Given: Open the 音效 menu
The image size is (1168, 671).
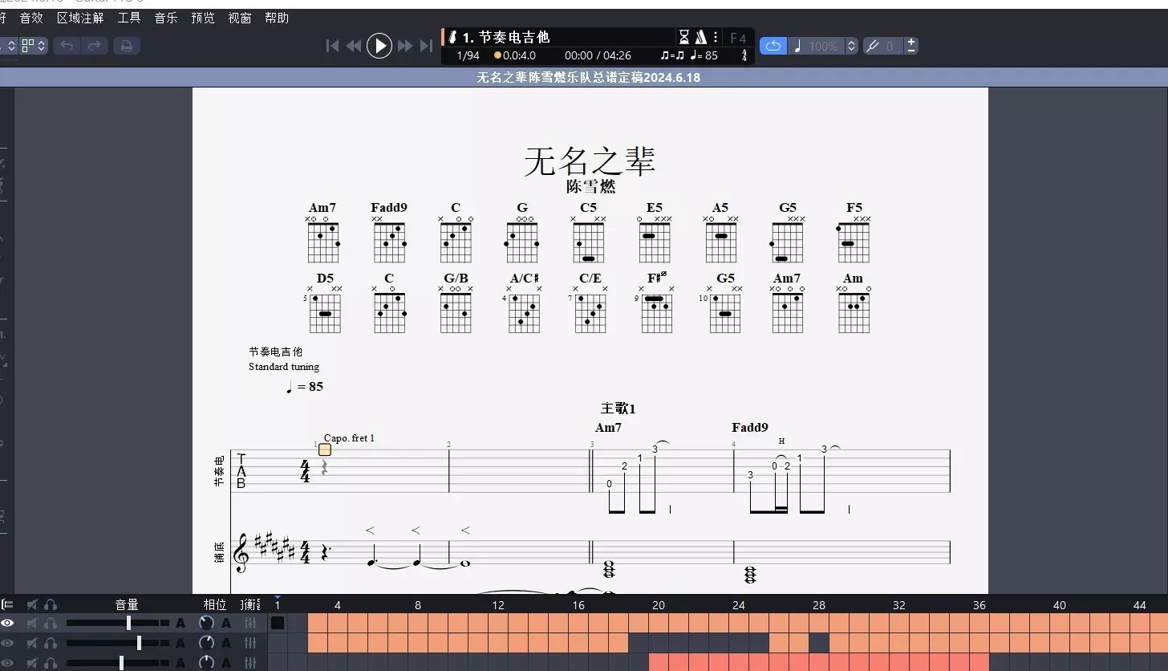Looking at the screenshot, I should tap(31, 18).
